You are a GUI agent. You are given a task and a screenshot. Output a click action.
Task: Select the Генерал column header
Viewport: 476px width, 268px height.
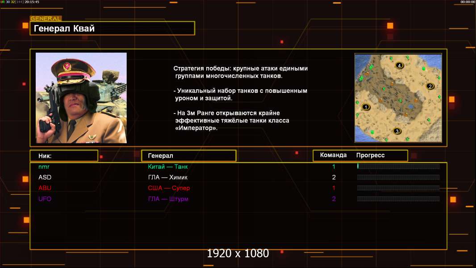(x=189, y=156)
